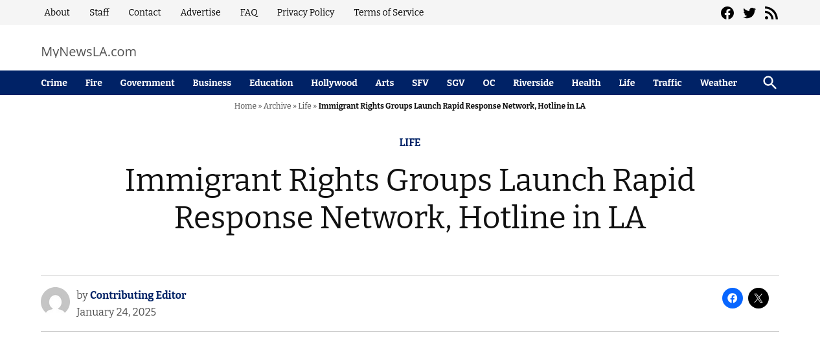Open the Weather section

(x=718, y=83)
